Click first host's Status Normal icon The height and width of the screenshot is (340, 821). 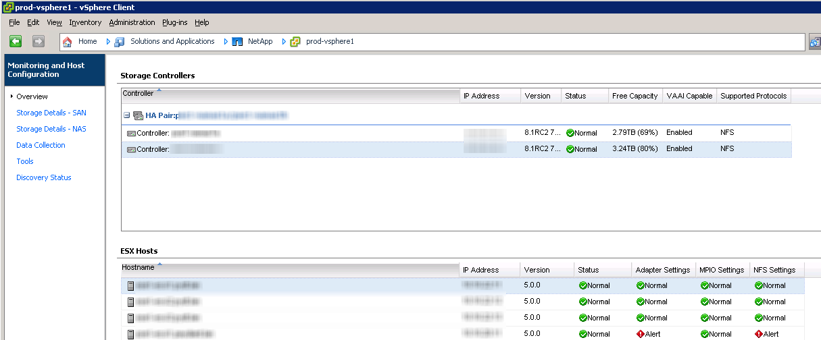point(582,285)
